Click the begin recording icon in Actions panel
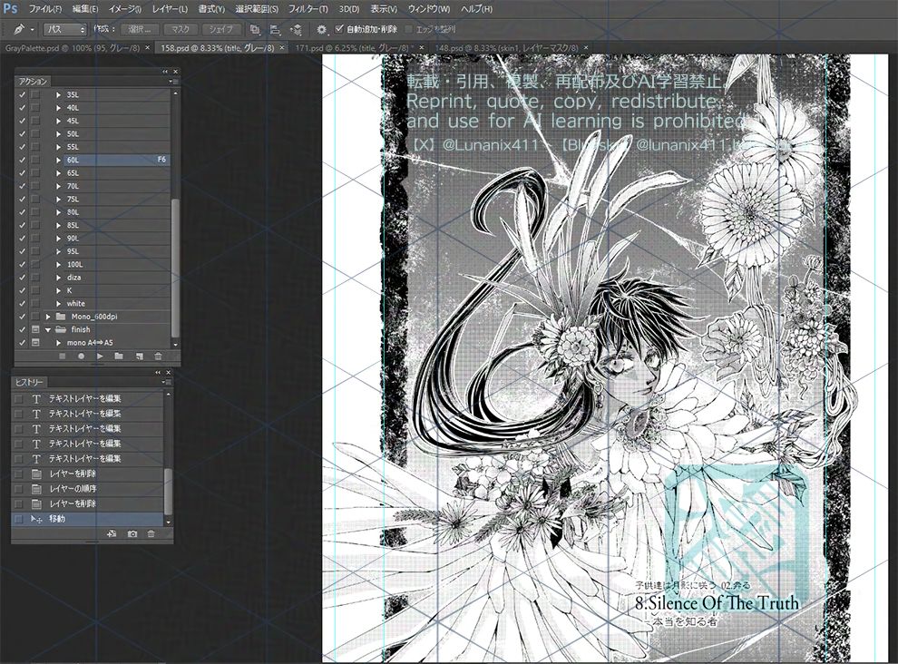This screenshot has height=664, width=898. pyautogui.click(x=82, y=356)
